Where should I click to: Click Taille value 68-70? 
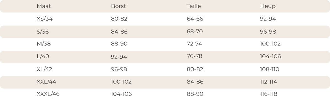click(194, 32)
